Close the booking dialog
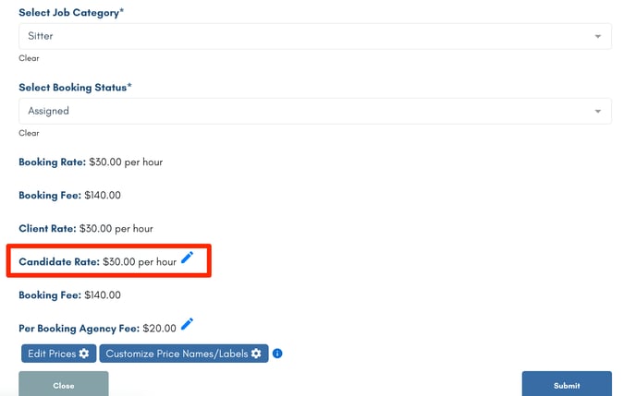Viewport: 636px width, 396px height. [x=64, y=385]
